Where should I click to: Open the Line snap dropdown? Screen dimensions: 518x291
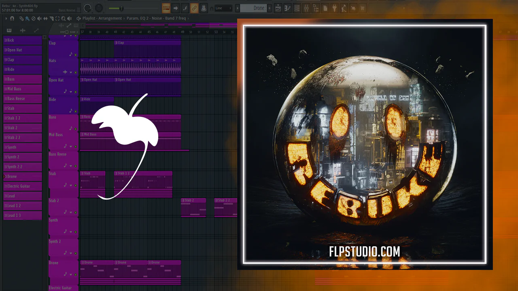[223, 8]
